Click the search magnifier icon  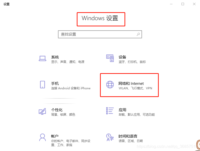click(138, 34)
